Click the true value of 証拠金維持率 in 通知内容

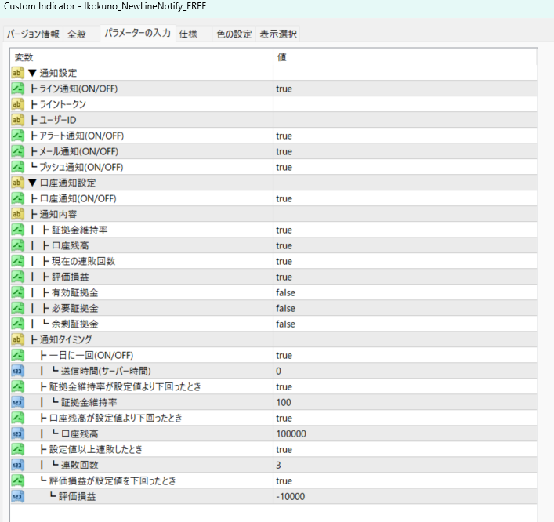[284, 230]
